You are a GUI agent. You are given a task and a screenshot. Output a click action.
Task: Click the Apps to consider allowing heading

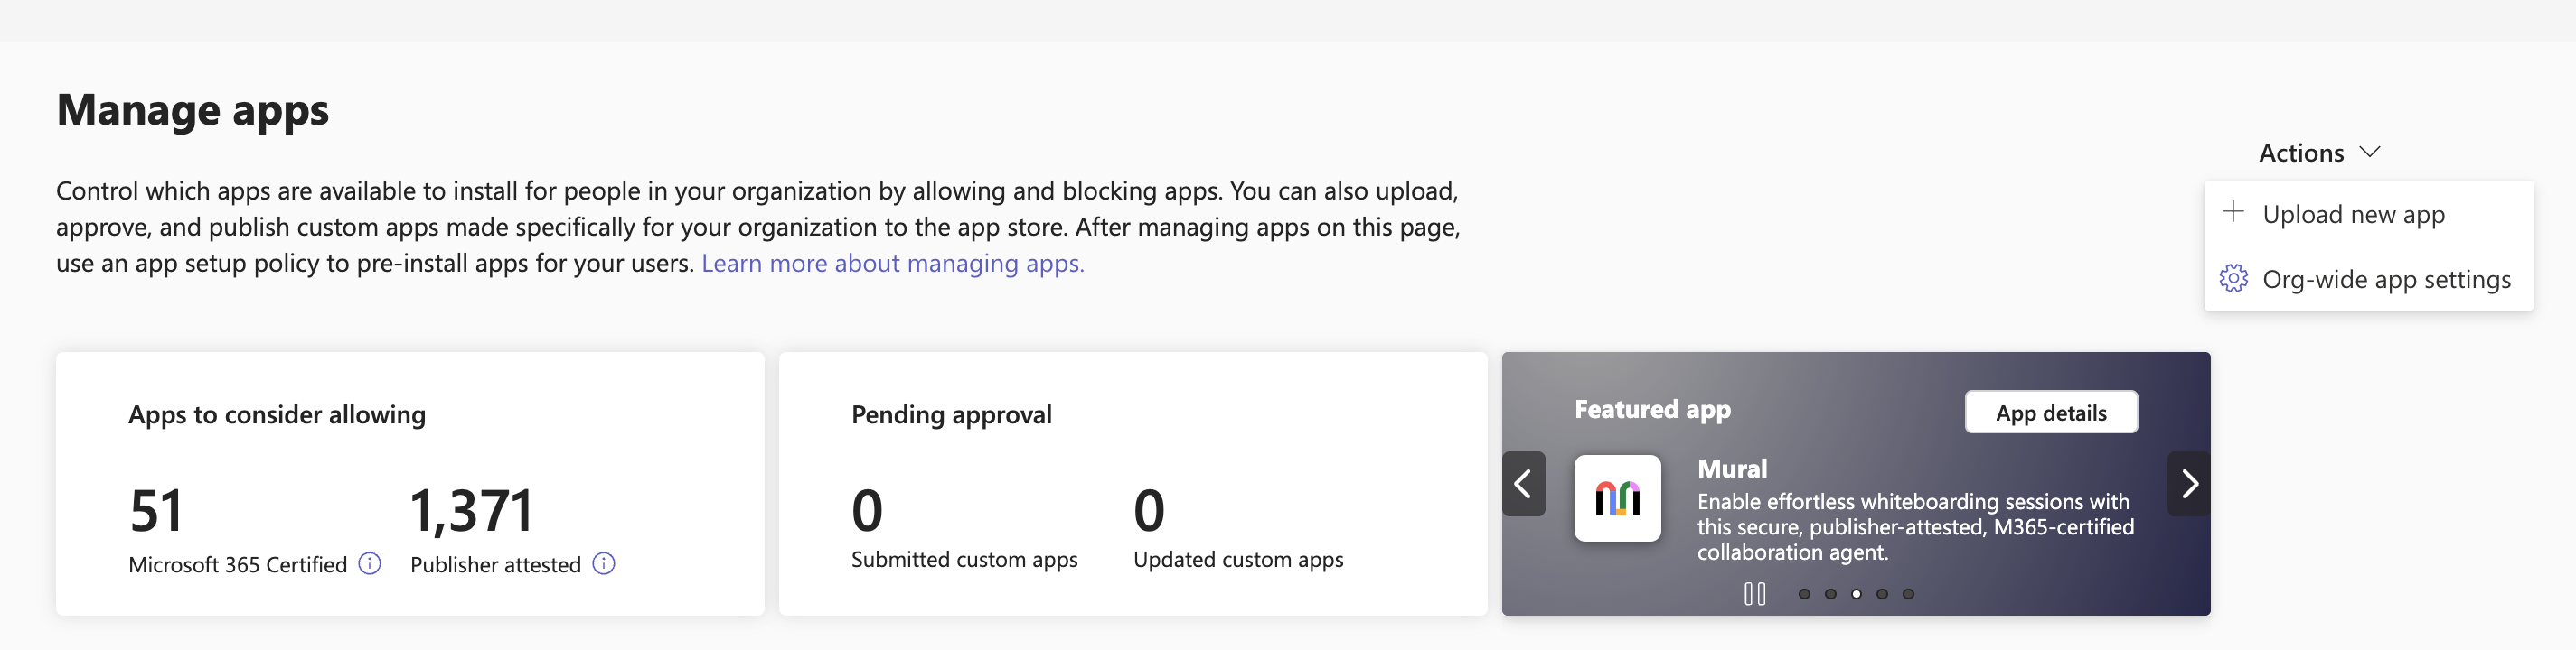[277, 414]
